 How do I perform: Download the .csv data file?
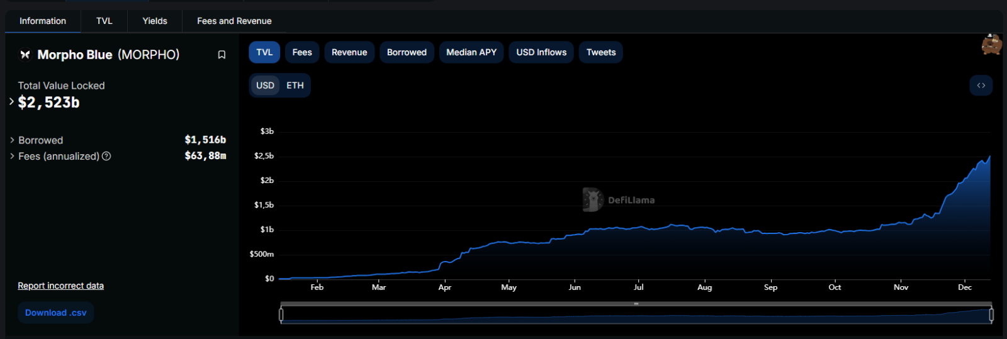click(x=56, y=313)
